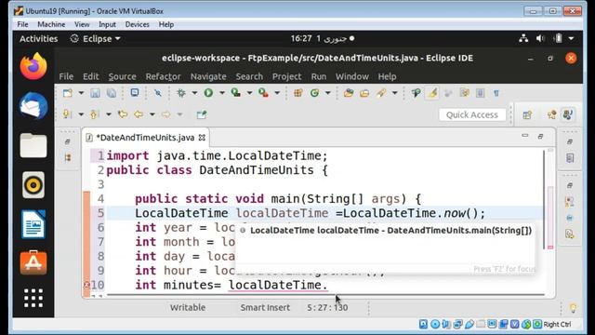
Task: Click the New wizard toolbar icon
Action: [x=68, y=93]
